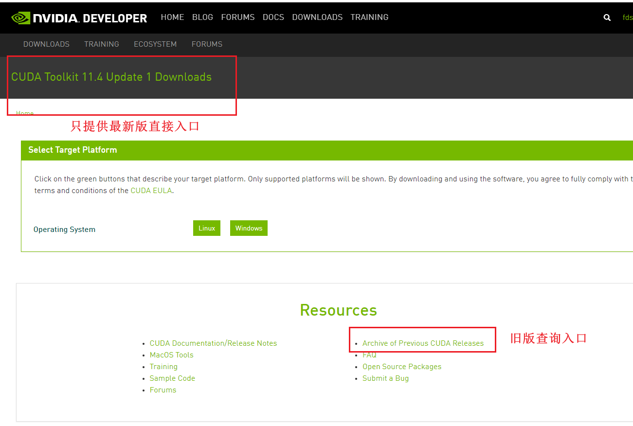Screen dimensions: 633x426
Task: Select DOWNLOADS in gray sub-navigation bar
Action: pos(46,44)
